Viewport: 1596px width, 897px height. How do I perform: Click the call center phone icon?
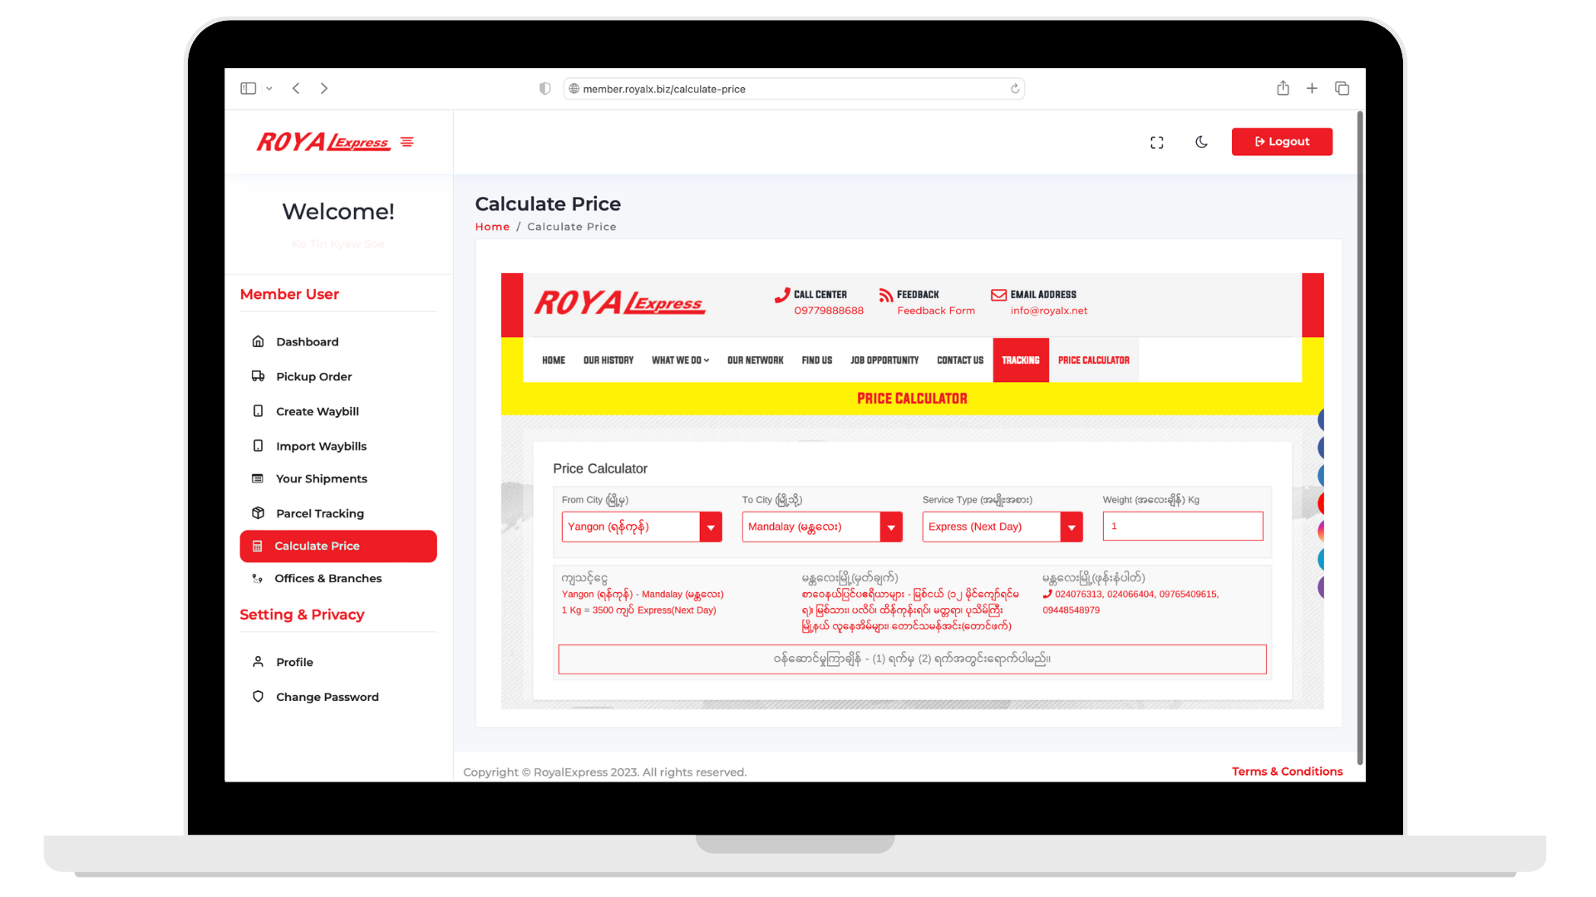[x=781, y=295]
